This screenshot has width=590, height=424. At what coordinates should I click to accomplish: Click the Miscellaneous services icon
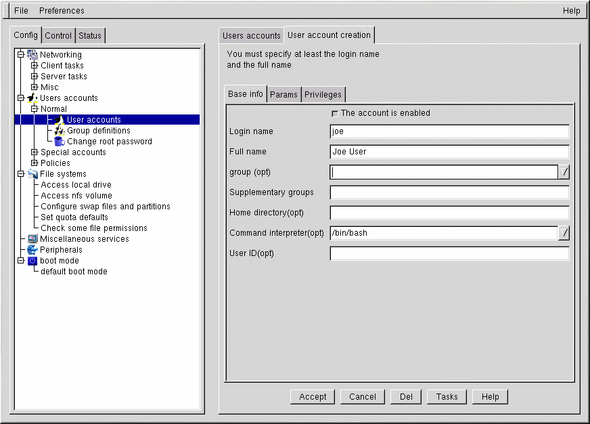click(32, 239)
